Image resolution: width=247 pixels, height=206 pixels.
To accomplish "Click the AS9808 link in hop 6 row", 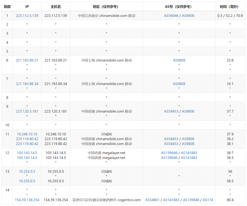I will pos(179,60).
